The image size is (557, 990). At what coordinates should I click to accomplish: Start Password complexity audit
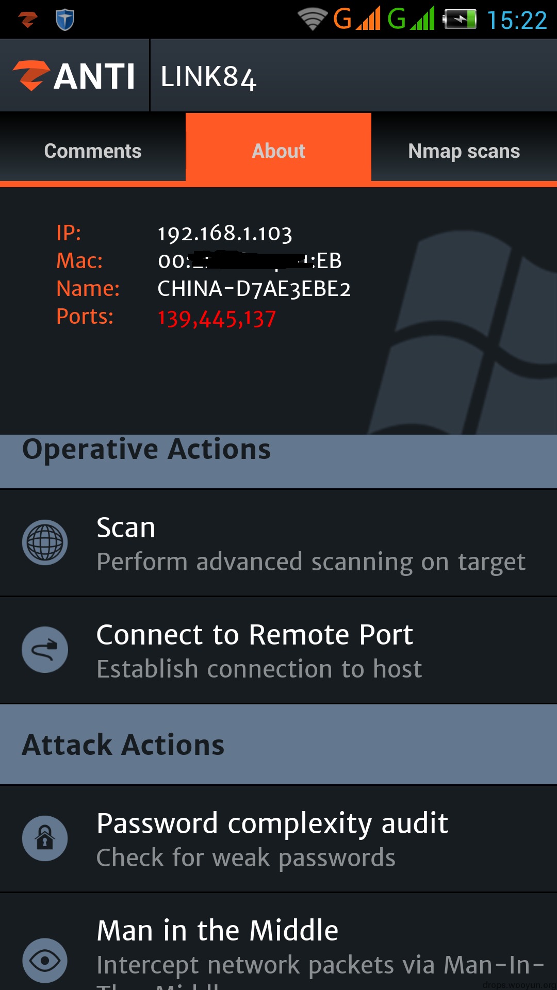click(278, 839)
